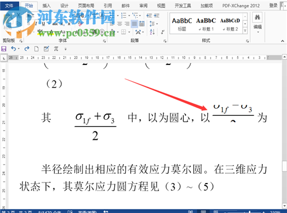Open Customize Quick Access Toolbar dropdown

[x=65, y=49]
